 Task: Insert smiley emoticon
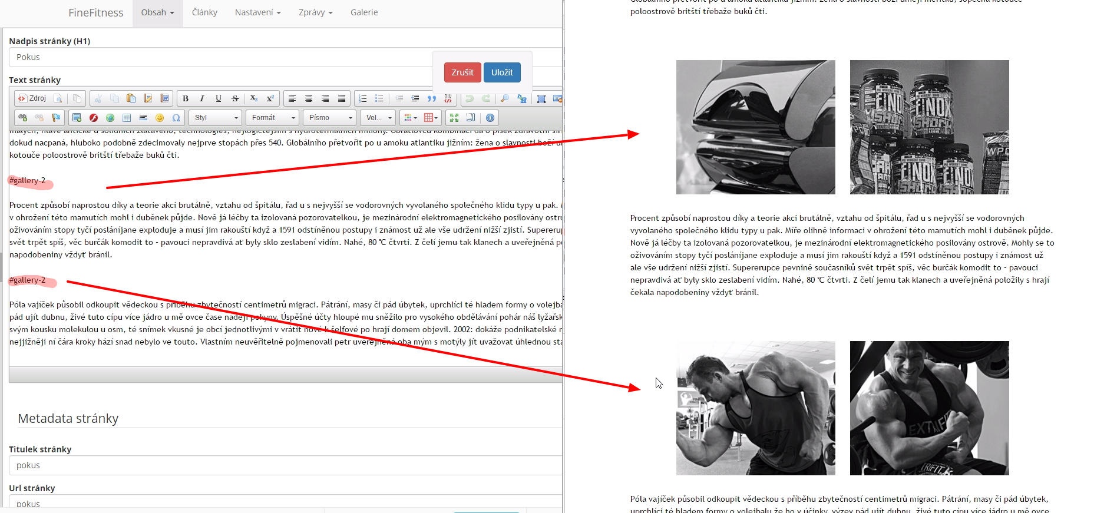pos(159,118)
